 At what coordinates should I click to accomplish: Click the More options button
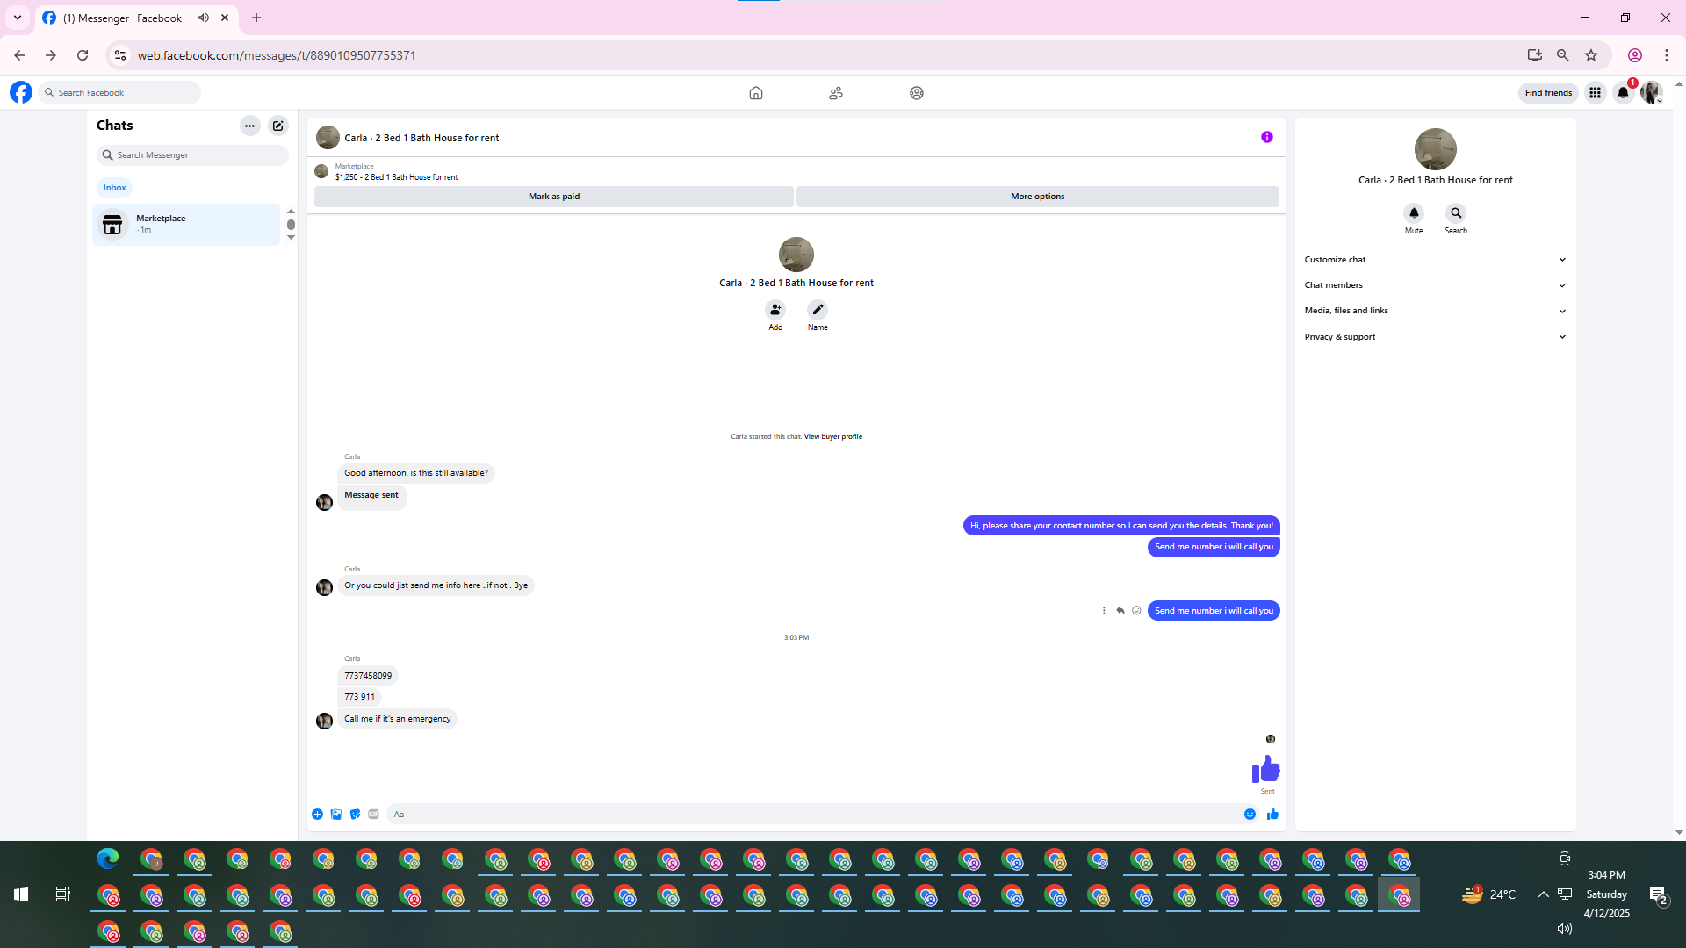pos(1038,197)
